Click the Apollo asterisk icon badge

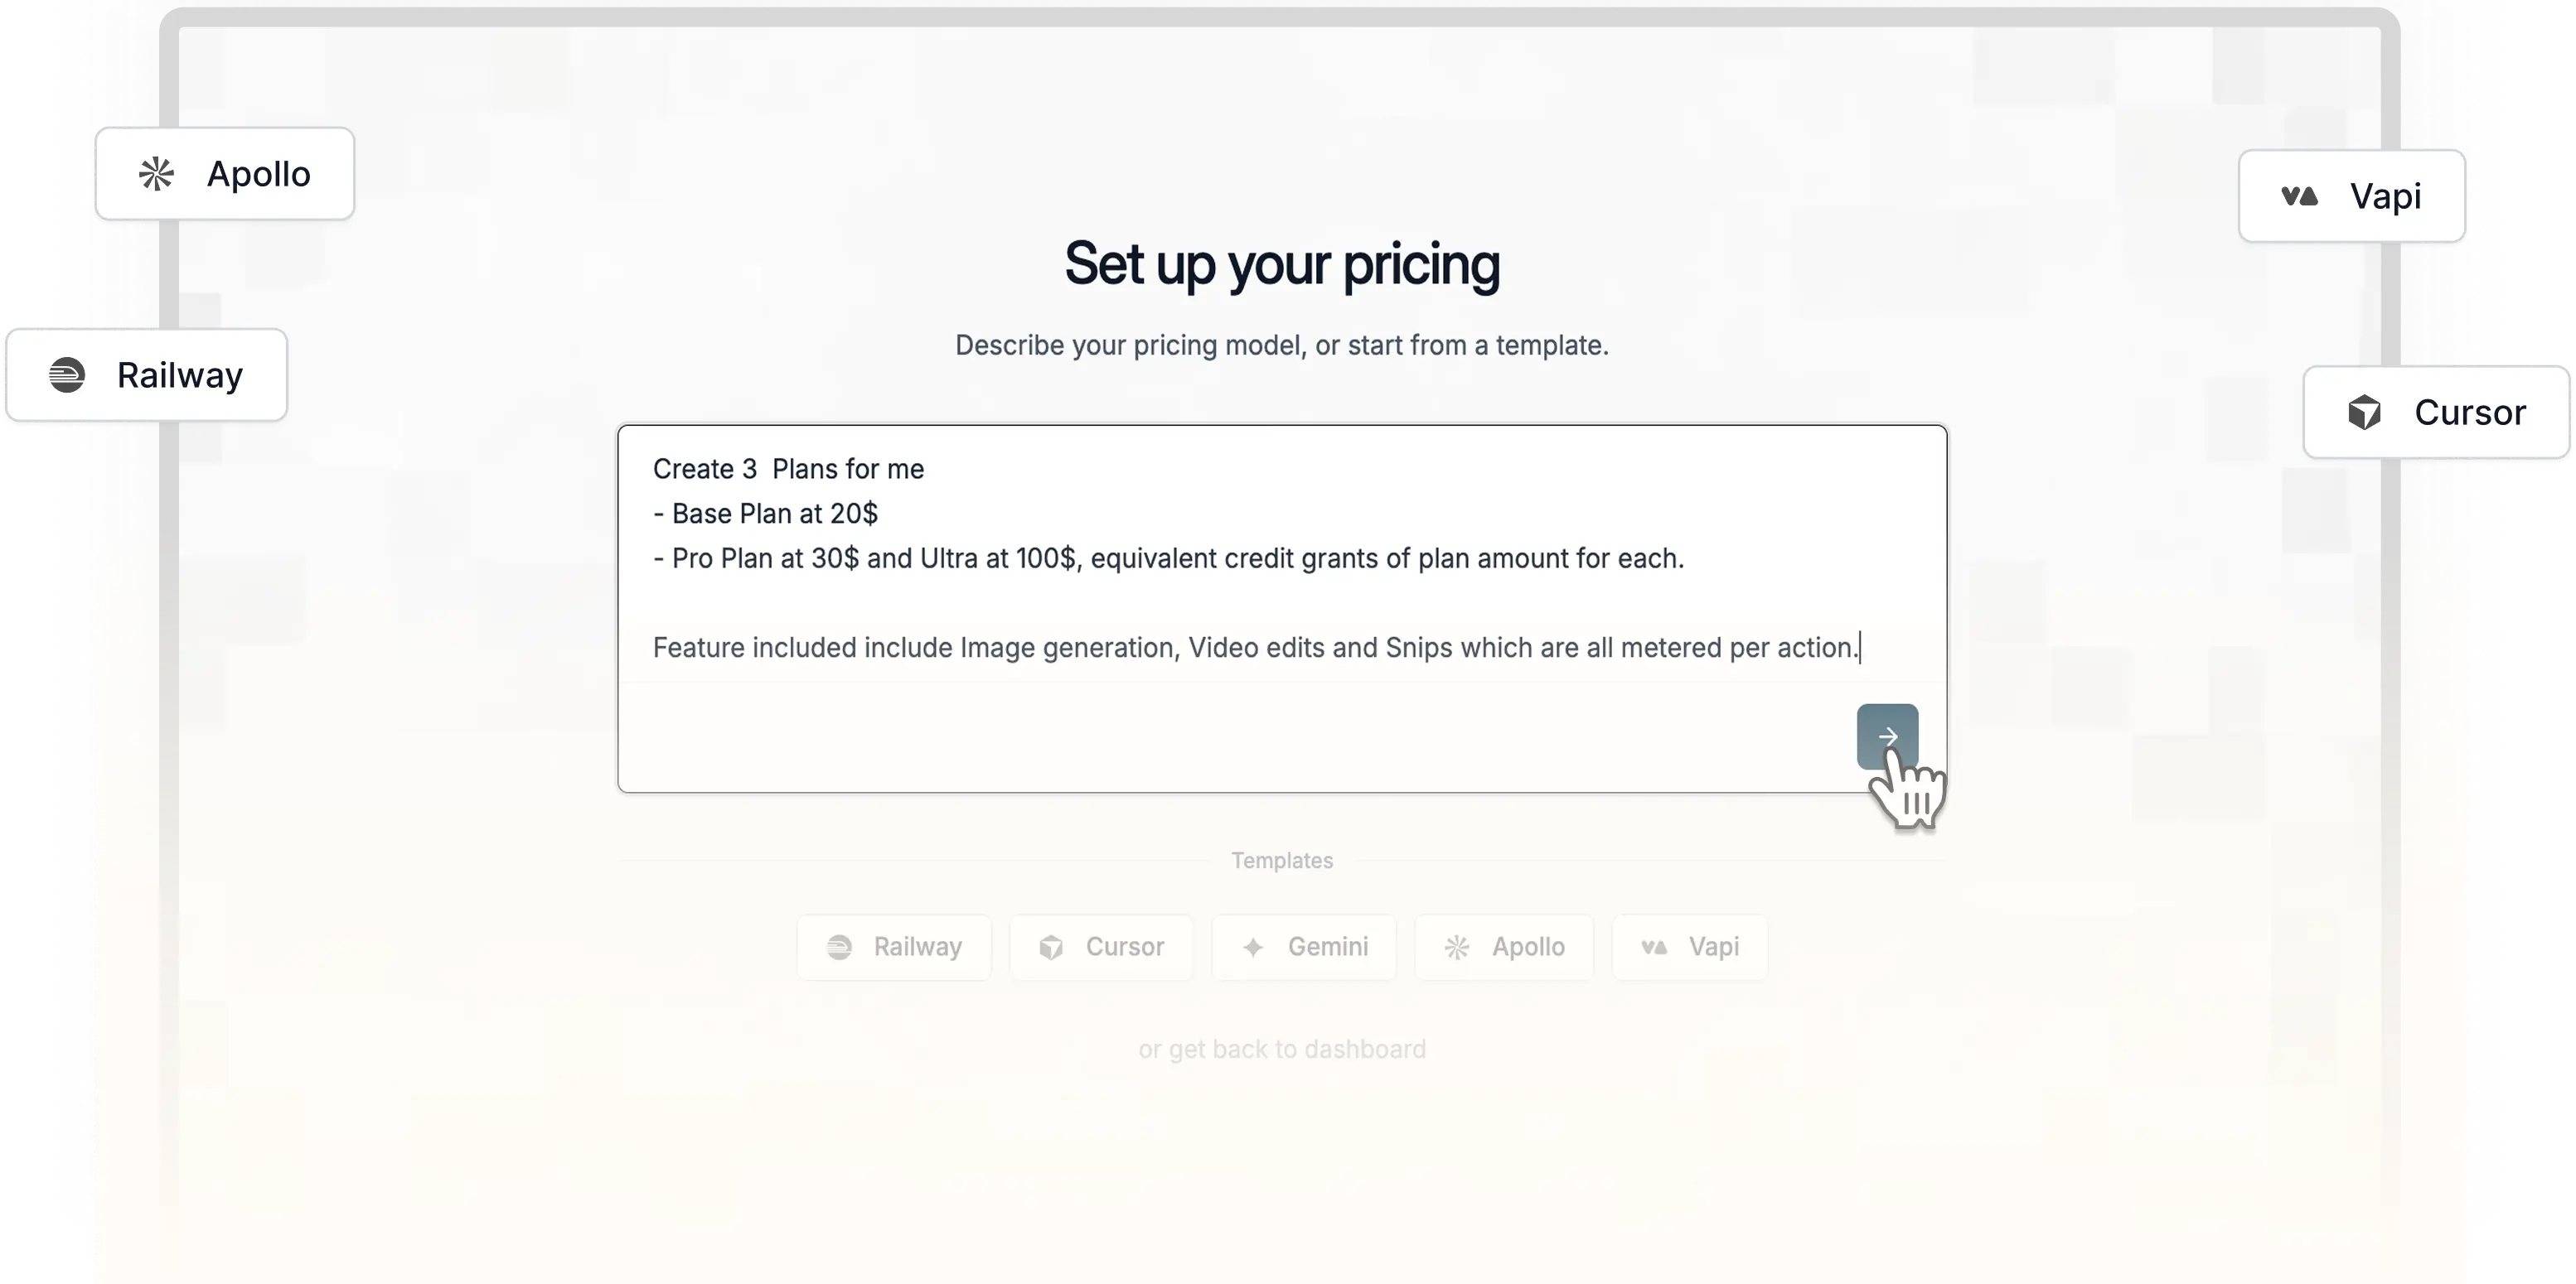(x=158, y=173)
